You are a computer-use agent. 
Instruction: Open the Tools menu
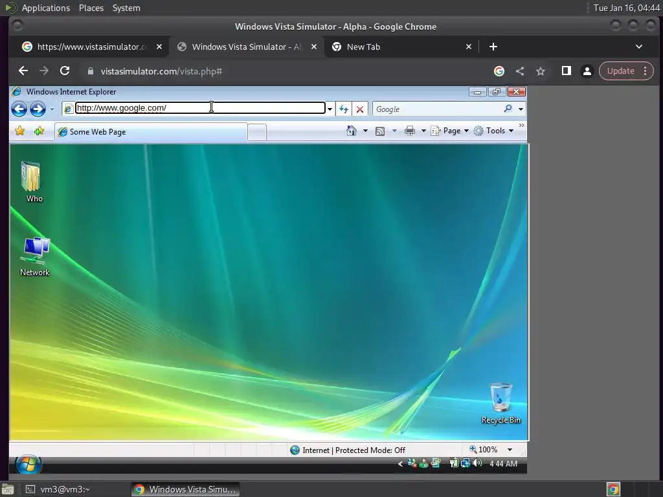pyautogui.click(x=493, y=131)
